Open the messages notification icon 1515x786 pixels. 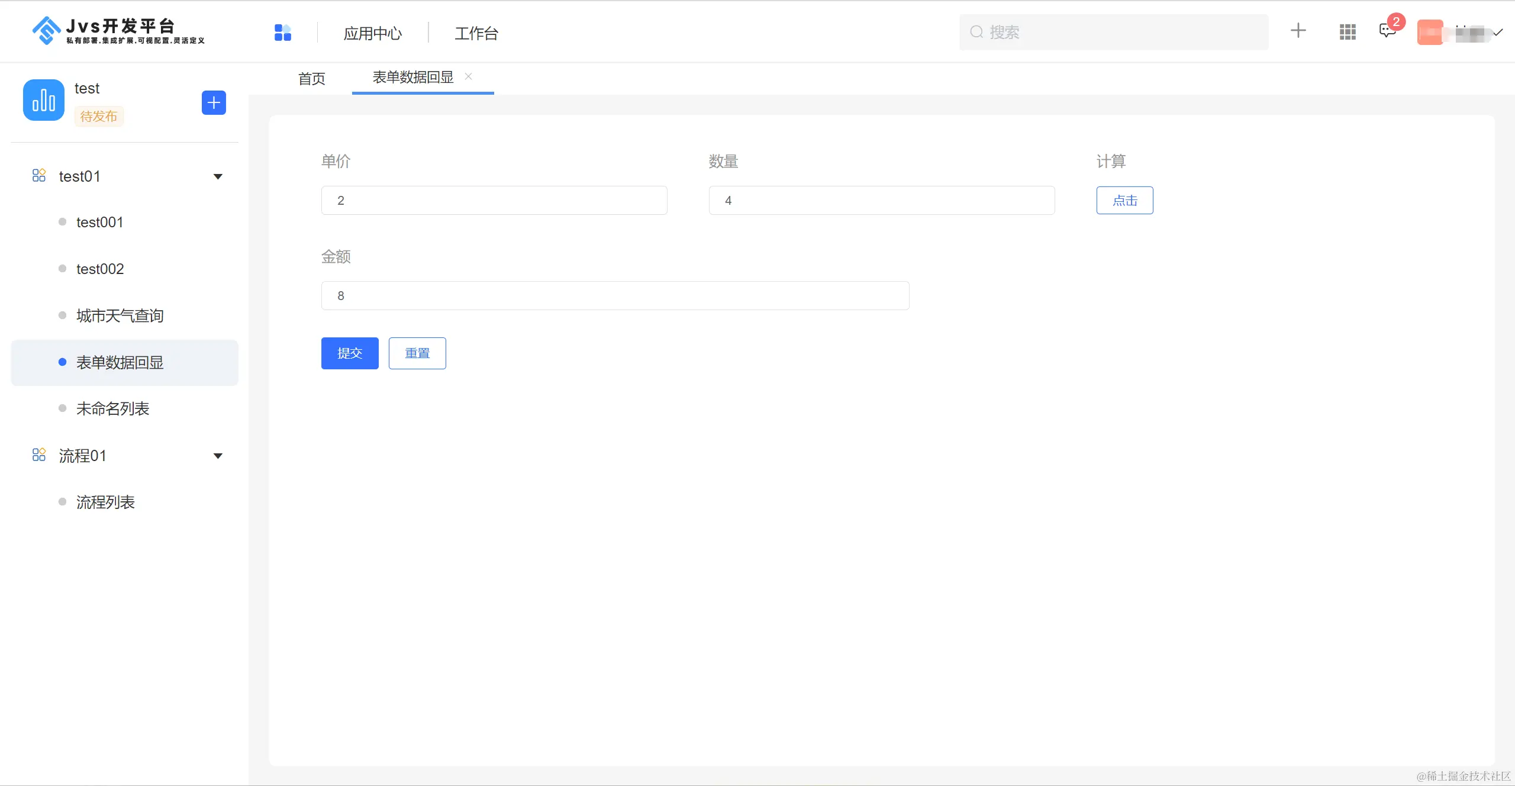1387,31
